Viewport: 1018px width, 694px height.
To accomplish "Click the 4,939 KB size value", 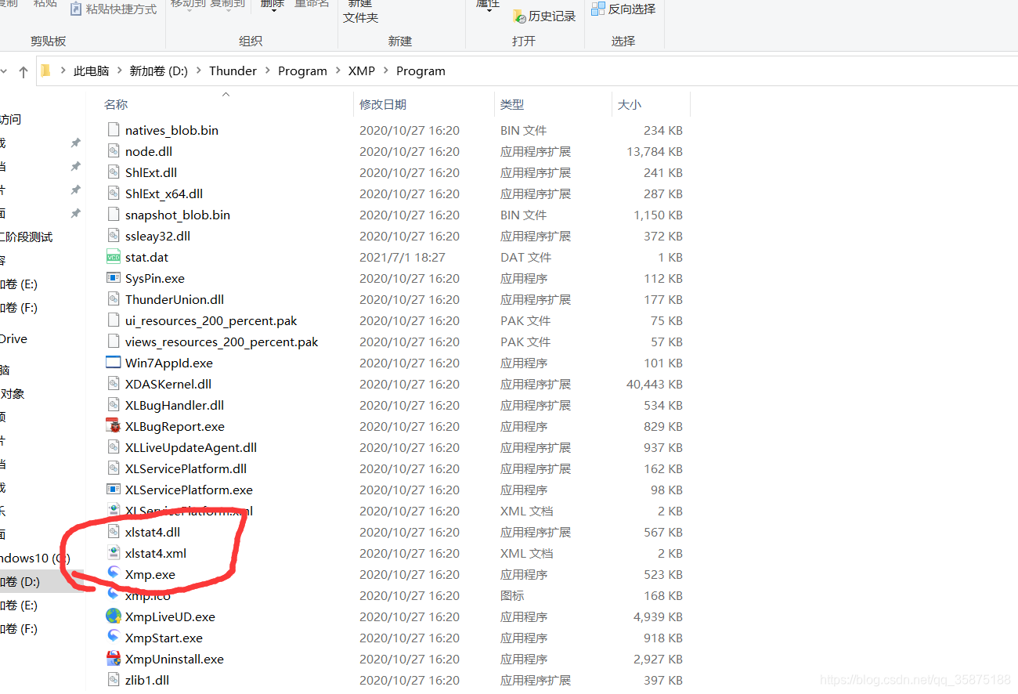I will click(x=658, y=616).
